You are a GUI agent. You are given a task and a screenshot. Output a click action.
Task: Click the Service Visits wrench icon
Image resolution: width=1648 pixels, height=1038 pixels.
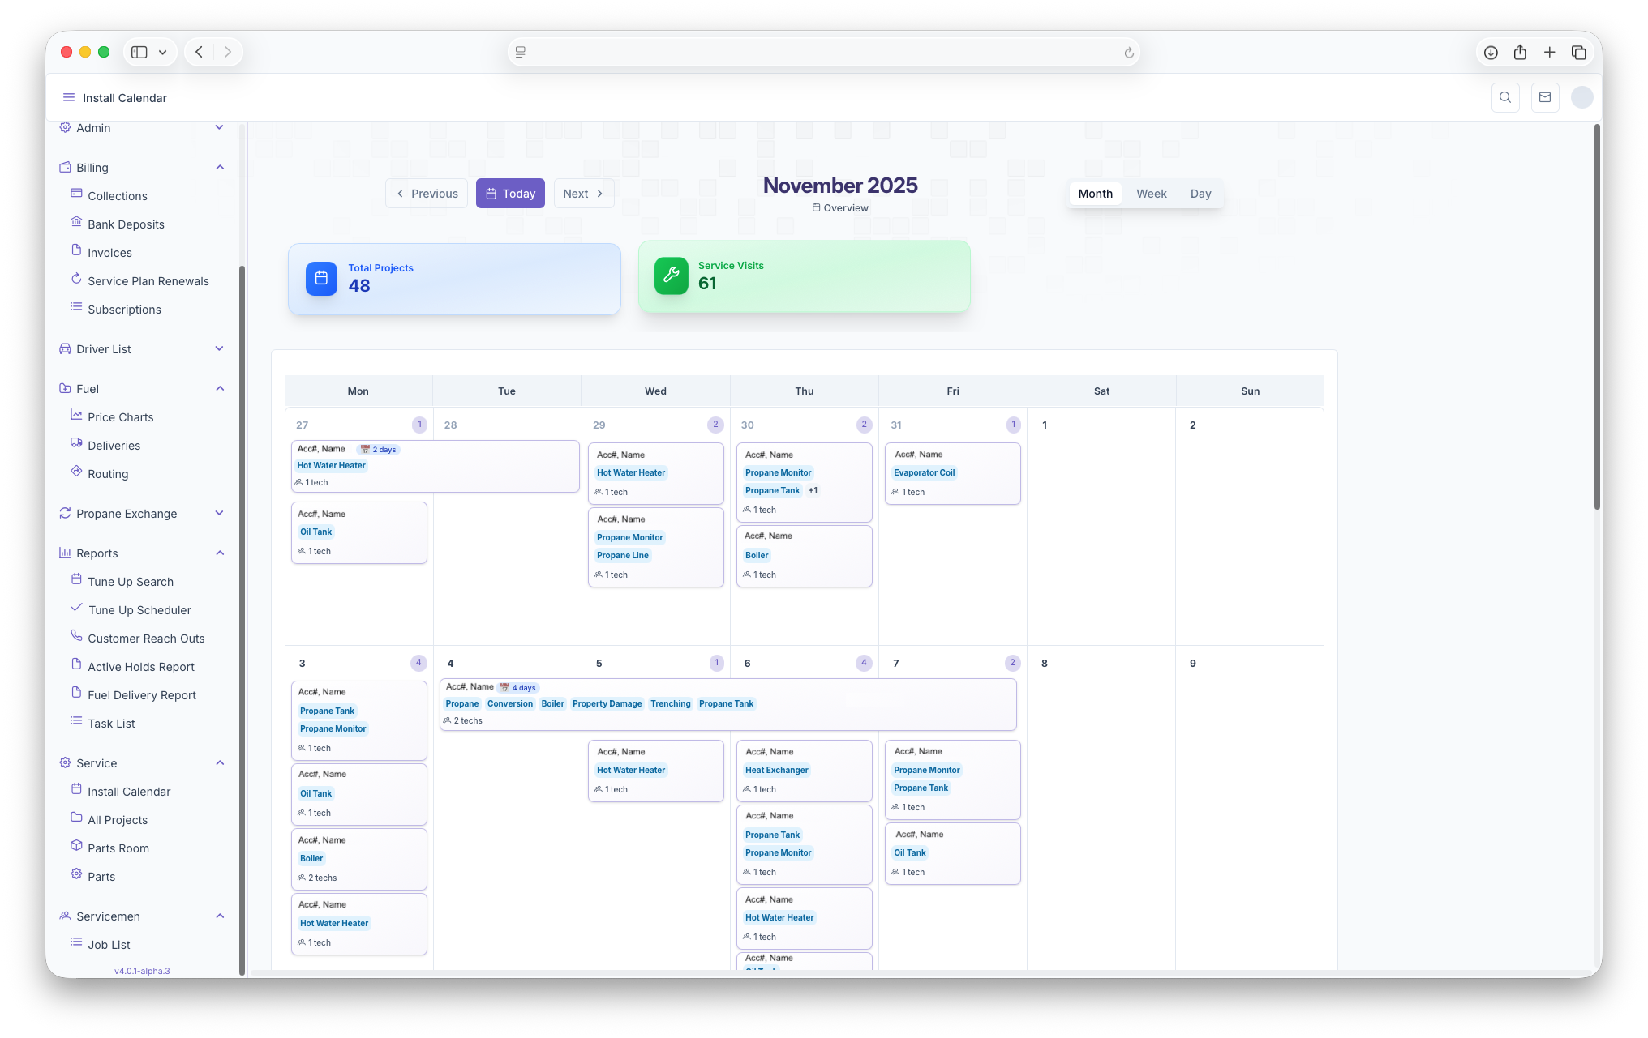pyautogui.click(x=672, y=276)
